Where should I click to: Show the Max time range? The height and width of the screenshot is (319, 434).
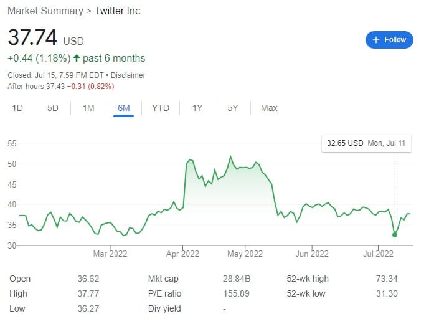(269, 108)
